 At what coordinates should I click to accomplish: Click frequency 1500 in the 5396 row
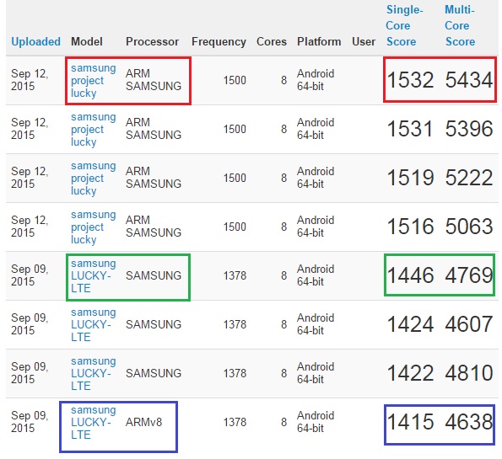tap(235, 129)
